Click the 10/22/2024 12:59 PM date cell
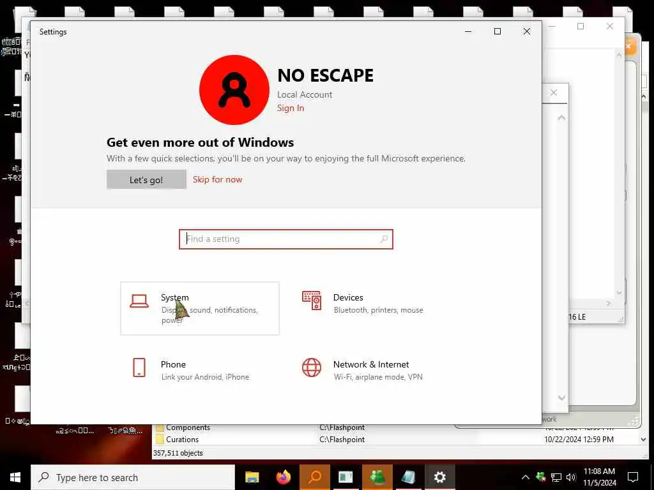This screenshot has height=490, width=654. 579,439
